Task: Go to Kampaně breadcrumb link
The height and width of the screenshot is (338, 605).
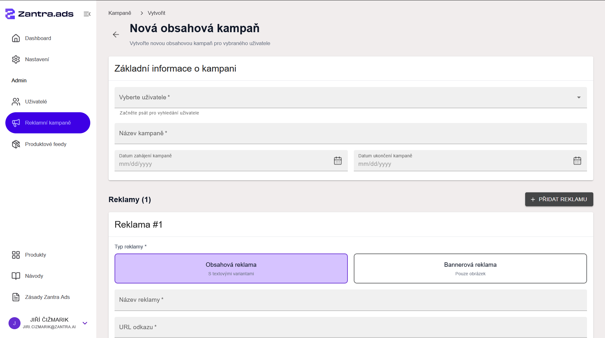Action: [x=120, y=13]
